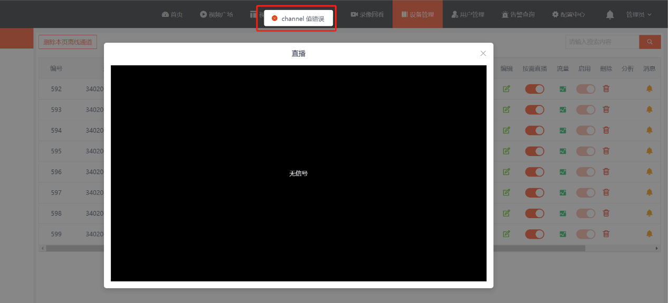The image size is (670, 303).
Task: Open traffic chart for row 598
Action: coord(563,213)
